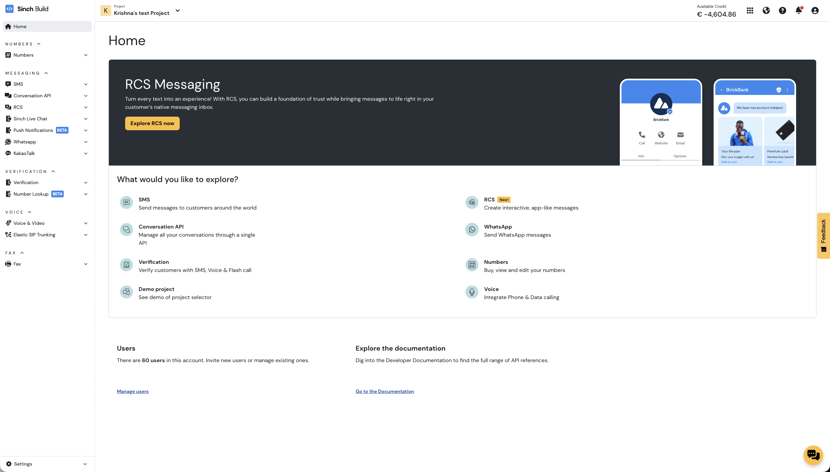The height and width of the screenshot is (472, 830).
Task: Open the help question mark icon
Action: [782, 11]
